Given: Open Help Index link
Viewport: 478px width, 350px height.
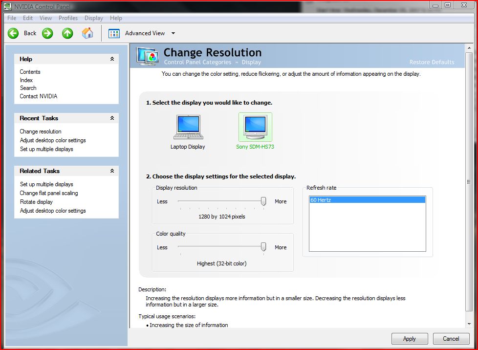Looking at the screenshot, I should 26,80.
